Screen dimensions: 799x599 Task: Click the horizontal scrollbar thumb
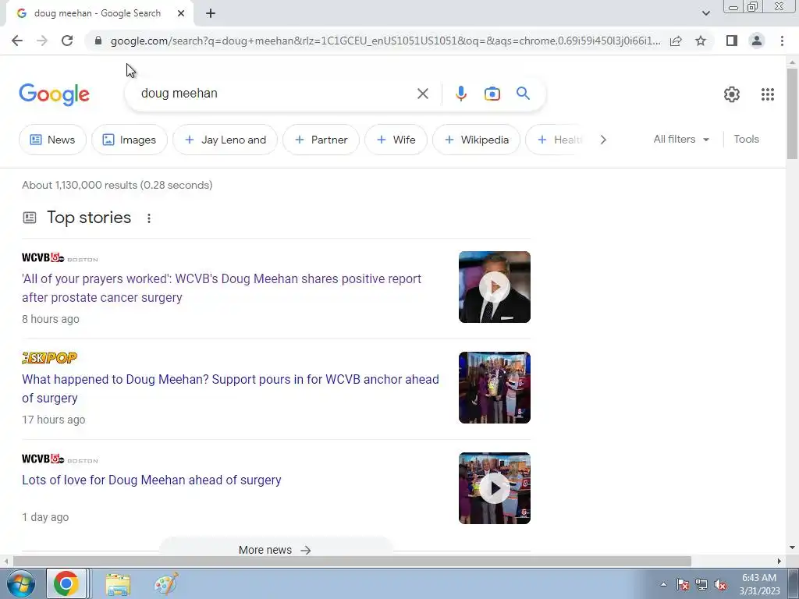point(352,562)
